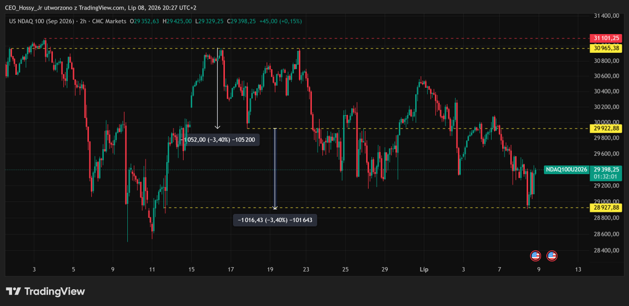Click the measurement label −1052,00 (−3,40%) −105 200
Viewport: 629px width, 306px height.
tap(218, 140)
